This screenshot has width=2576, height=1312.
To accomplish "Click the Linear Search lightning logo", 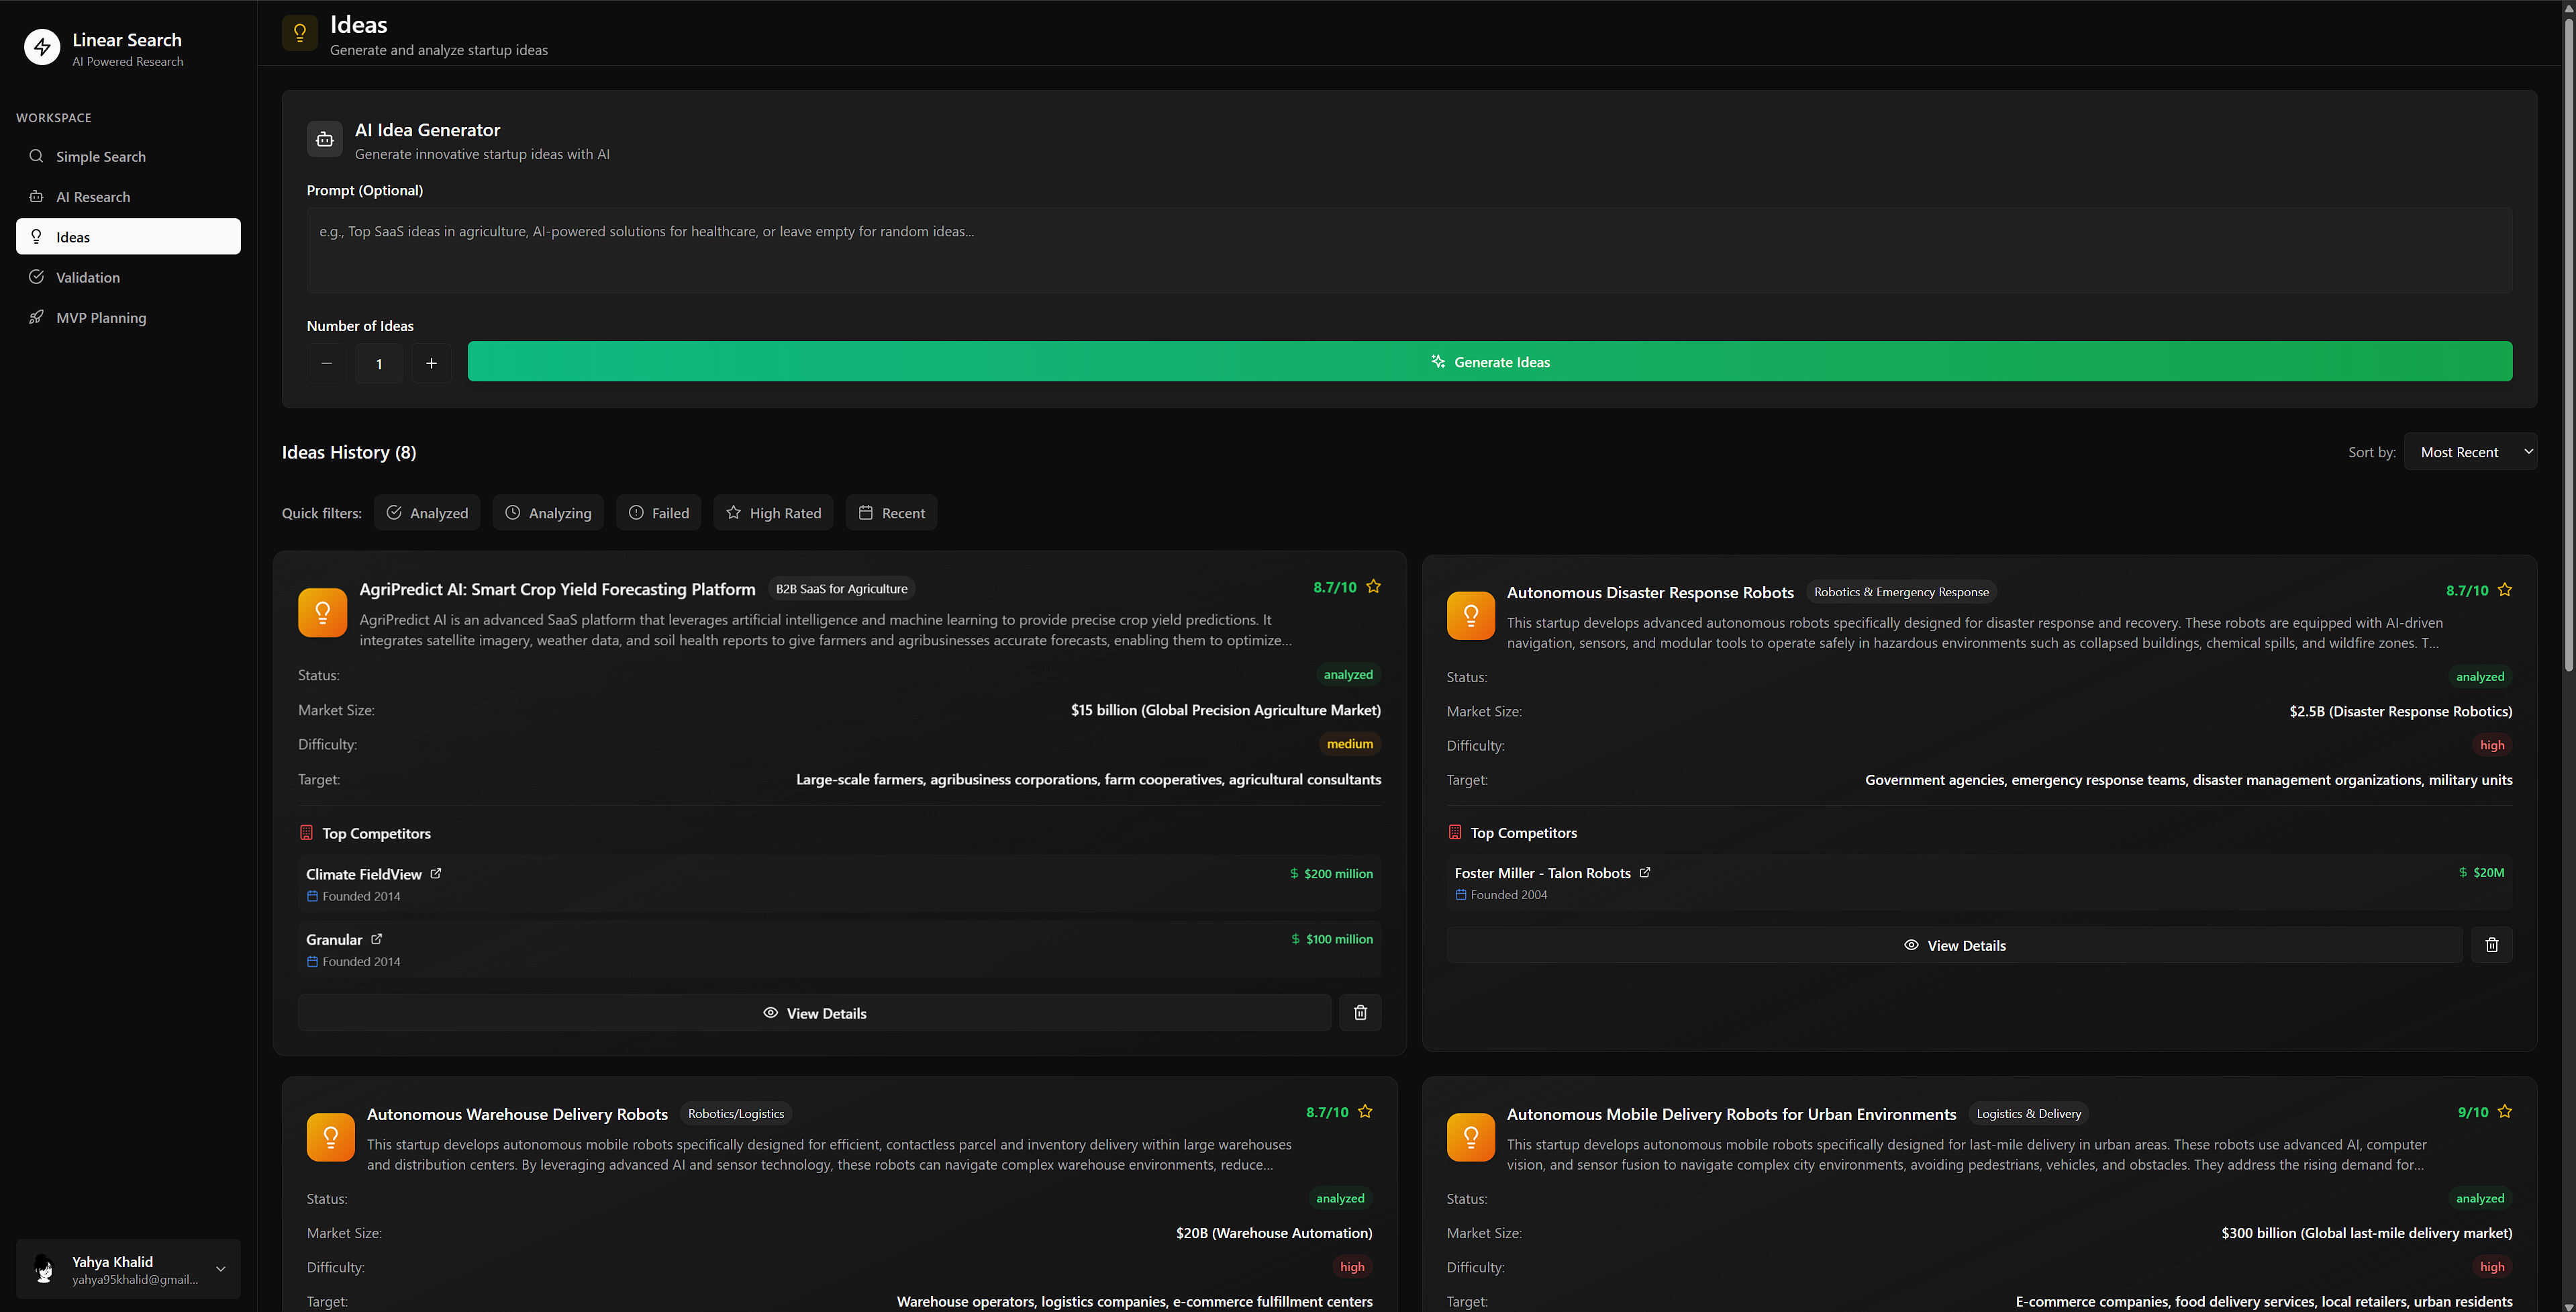I will [x=42, y=47].
